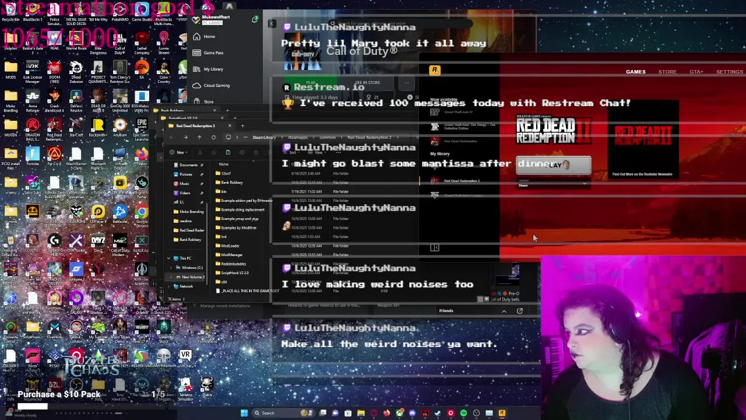Viewport: 746px width, 420px height.
Task: Select the ModManager folder
Action: click(x=230, y=255)
